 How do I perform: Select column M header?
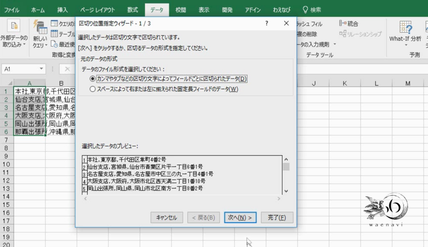coord(408,83)
